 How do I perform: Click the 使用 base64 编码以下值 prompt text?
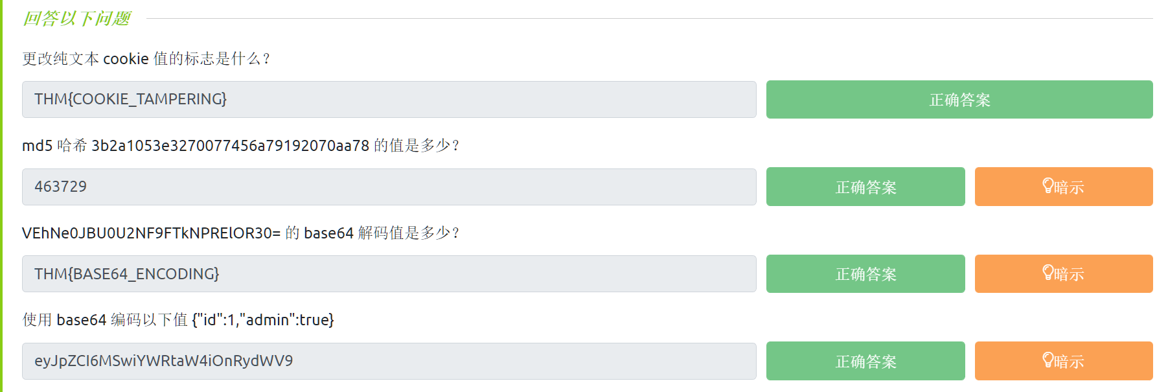tap(105, 320)
